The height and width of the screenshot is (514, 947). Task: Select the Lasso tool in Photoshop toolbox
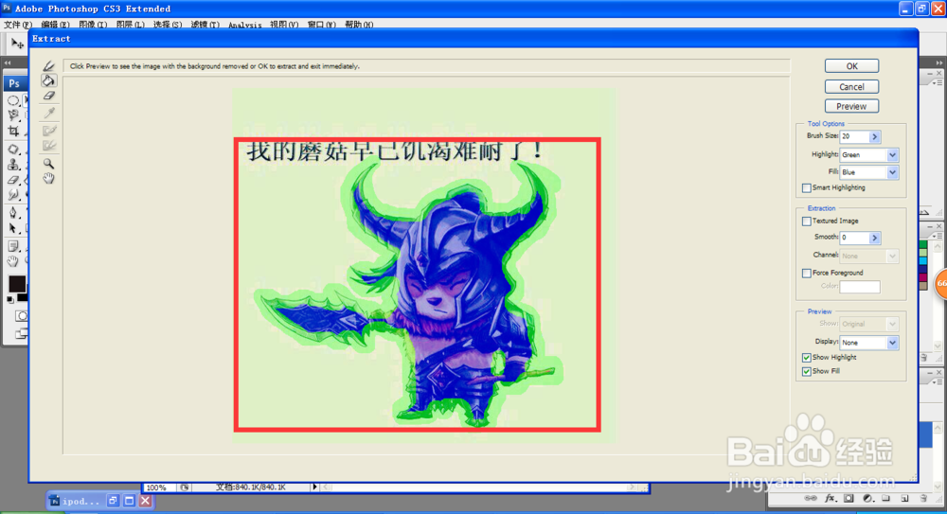point(13,115)
